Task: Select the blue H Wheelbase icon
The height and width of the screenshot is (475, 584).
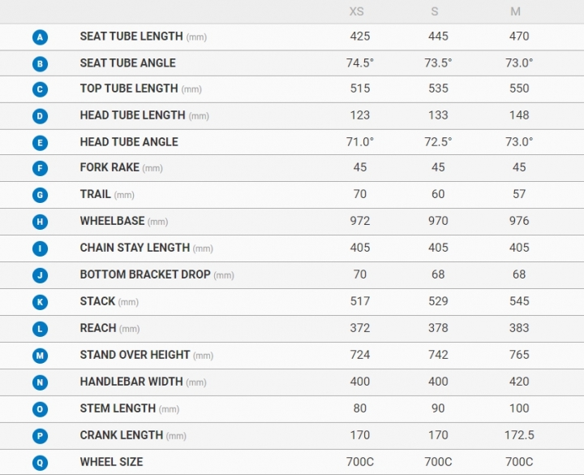Action: point(40,222)
